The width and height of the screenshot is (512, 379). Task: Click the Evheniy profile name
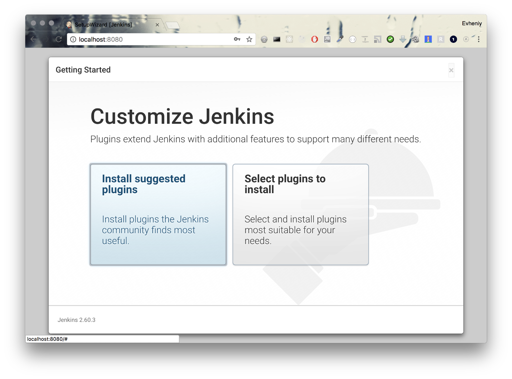(472, 23)
